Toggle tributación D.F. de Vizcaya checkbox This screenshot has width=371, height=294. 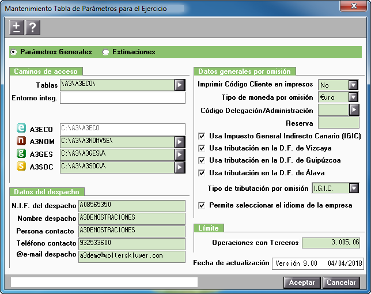[202, 148]
